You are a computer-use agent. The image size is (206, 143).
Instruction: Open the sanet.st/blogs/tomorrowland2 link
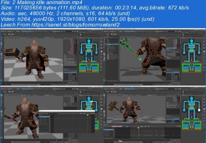click(75, 25)
